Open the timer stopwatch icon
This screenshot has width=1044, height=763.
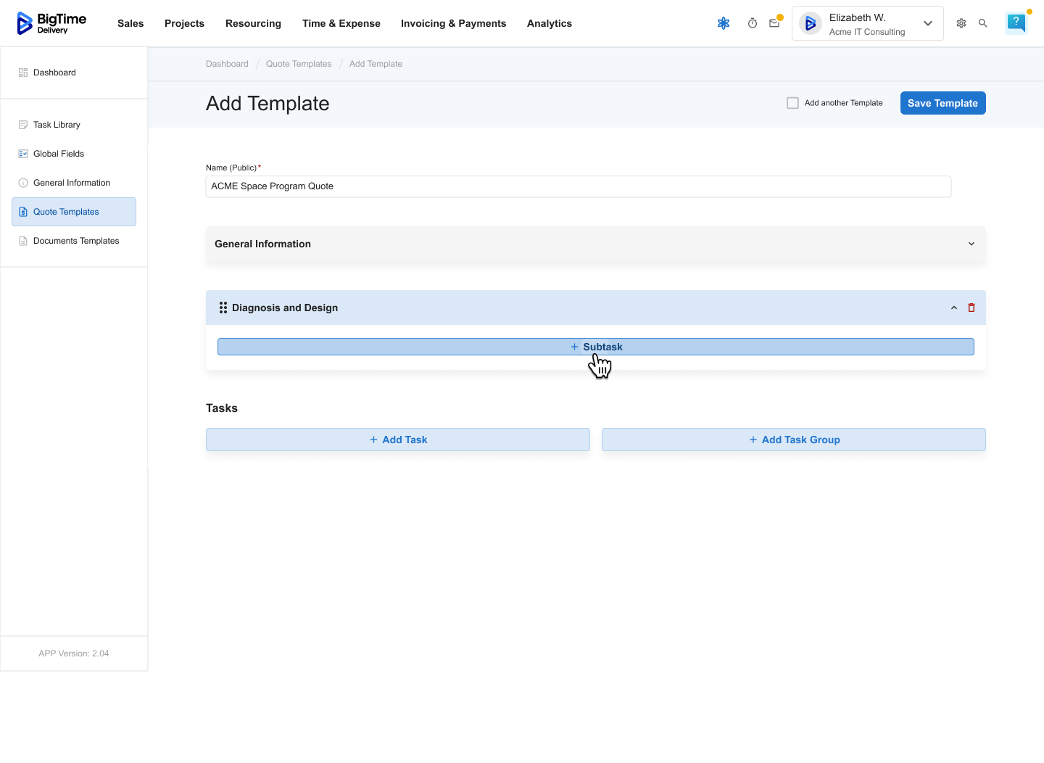coord(753,23)
